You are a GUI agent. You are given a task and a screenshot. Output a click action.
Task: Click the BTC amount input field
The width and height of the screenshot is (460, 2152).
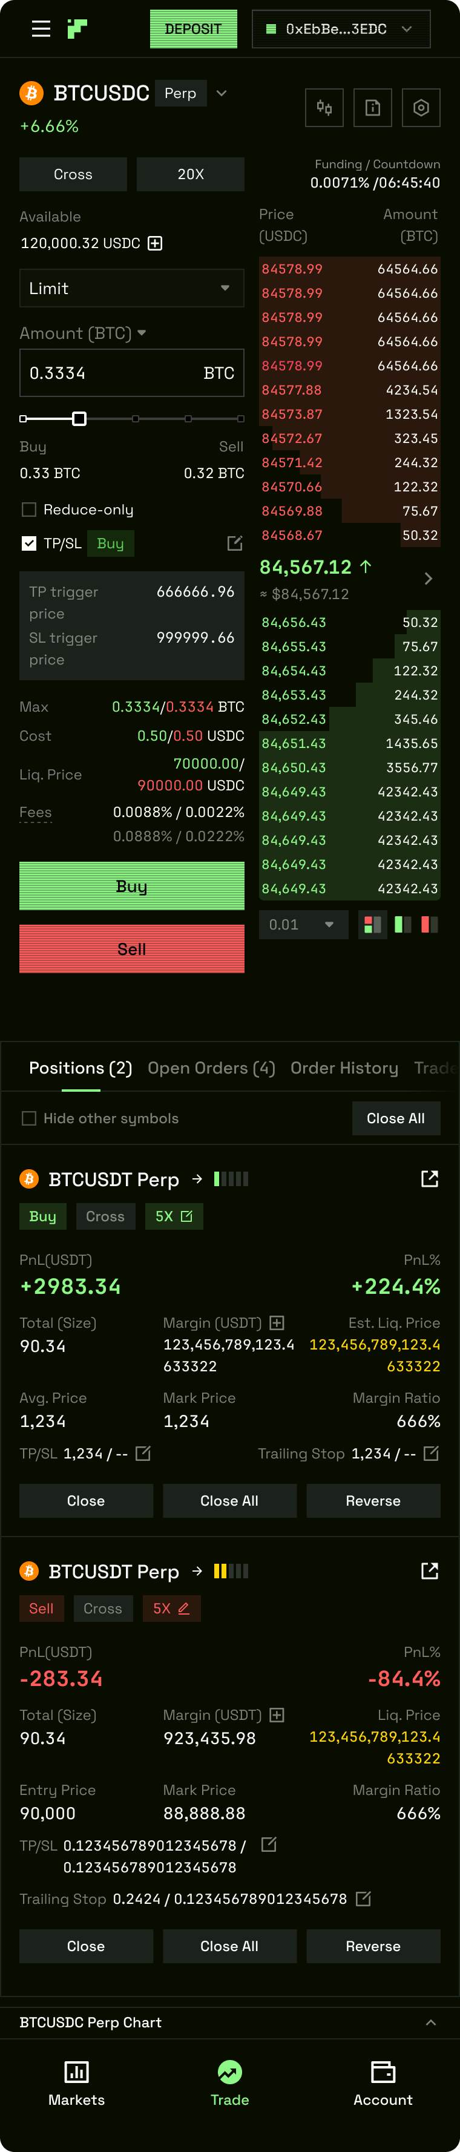pyautogui.click(x=131, y=373)
